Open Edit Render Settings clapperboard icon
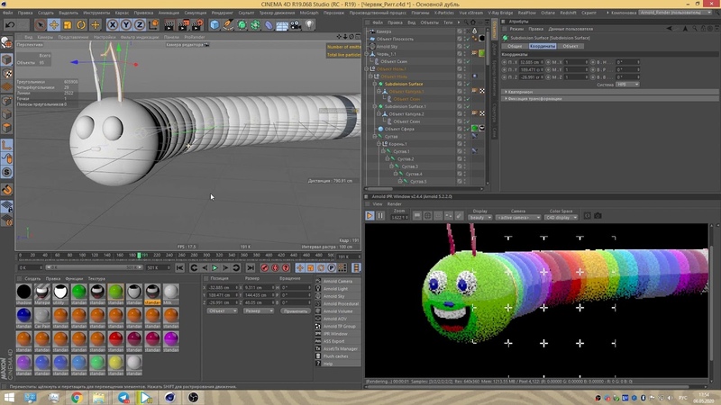This screenshot has height=405, width=721. 197,25
